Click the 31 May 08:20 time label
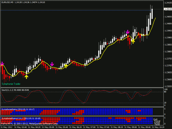The width and height of the screenshot is (172, 129). point(117,127)
